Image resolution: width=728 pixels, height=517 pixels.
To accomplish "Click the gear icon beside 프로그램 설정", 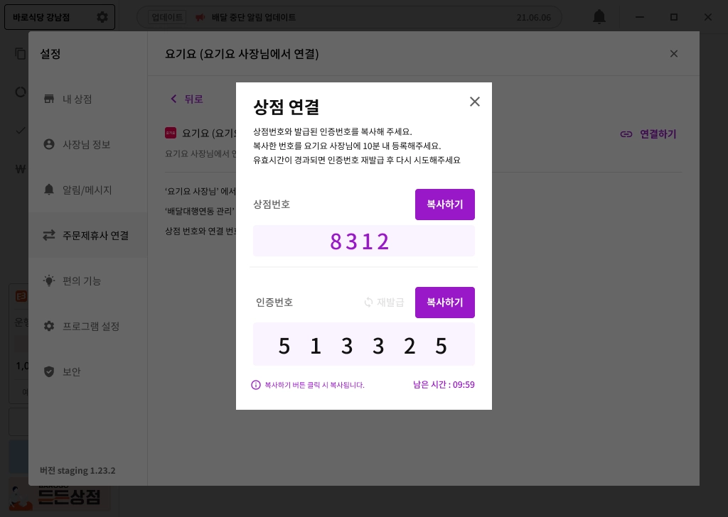I will click(x=49, y=326).
